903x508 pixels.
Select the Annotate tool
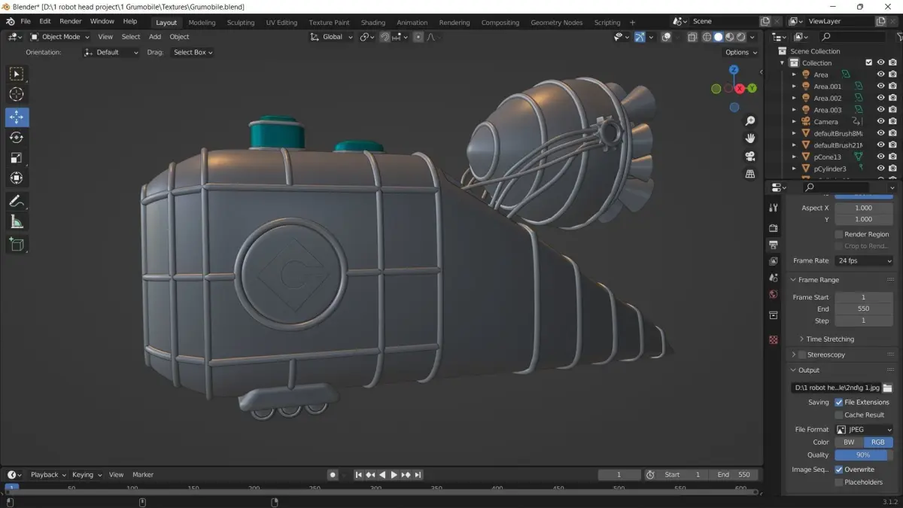[17, 201]
